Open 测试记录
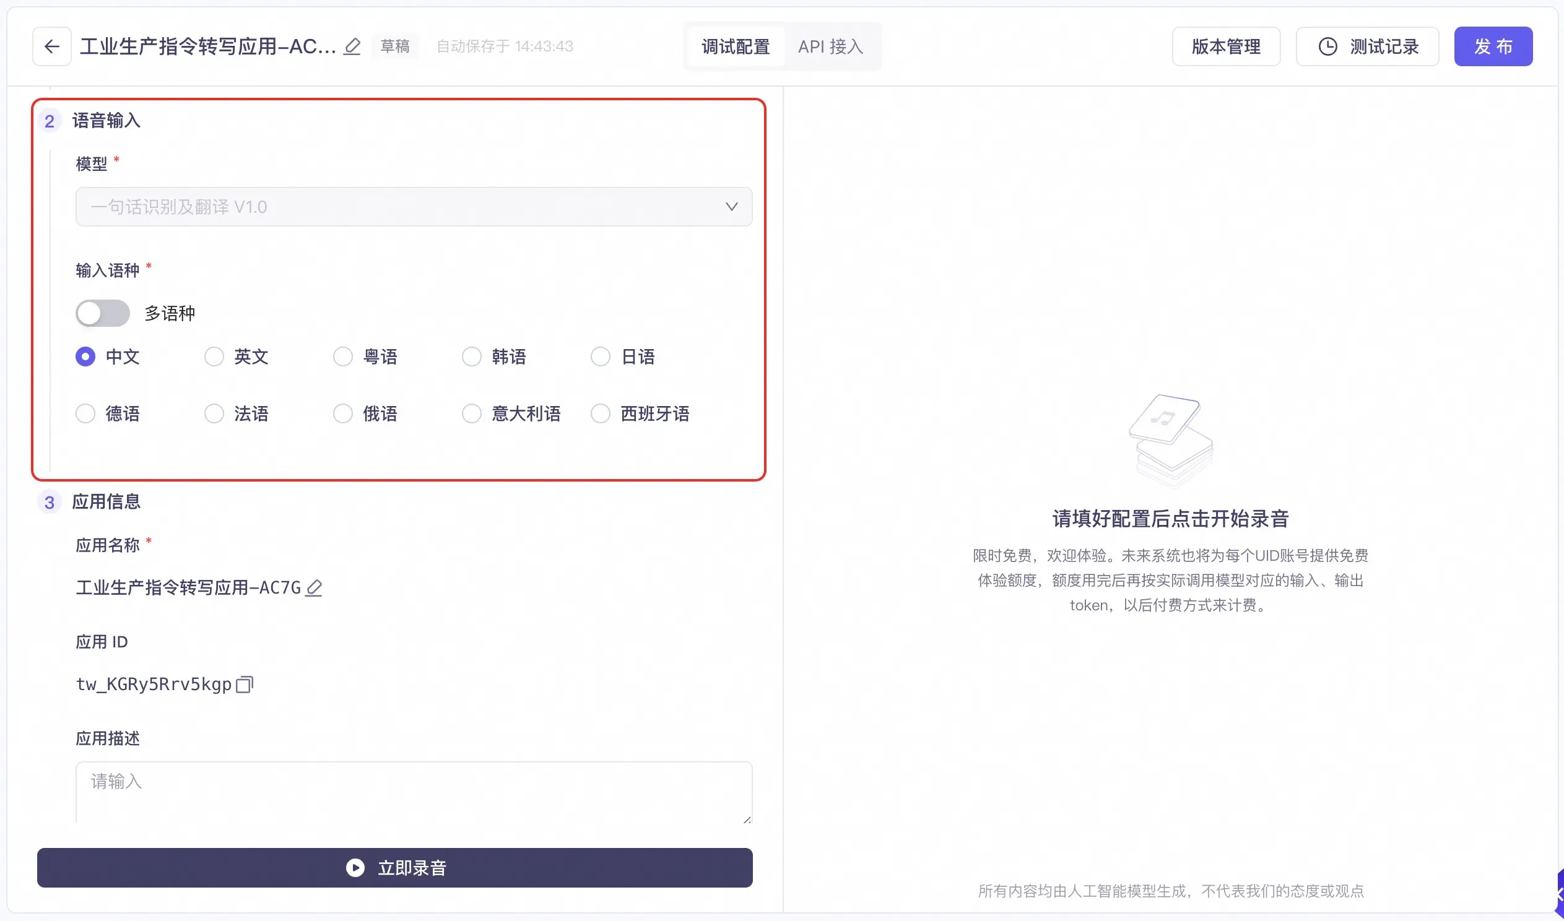The height and width of the screenshot is (921, 1564). 1367,46
